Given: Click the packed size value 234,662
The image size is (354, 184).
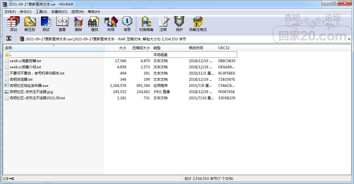Looking at the screenshot, I should point(143,92).
